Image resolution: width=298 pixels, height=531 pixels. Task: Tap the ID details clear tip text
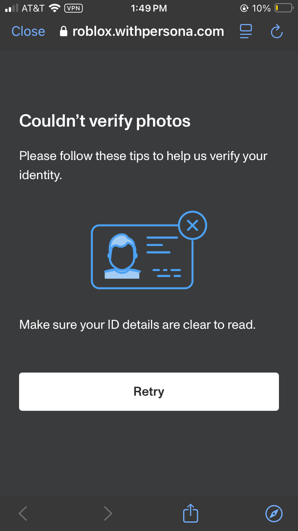(x=137, y=325)
